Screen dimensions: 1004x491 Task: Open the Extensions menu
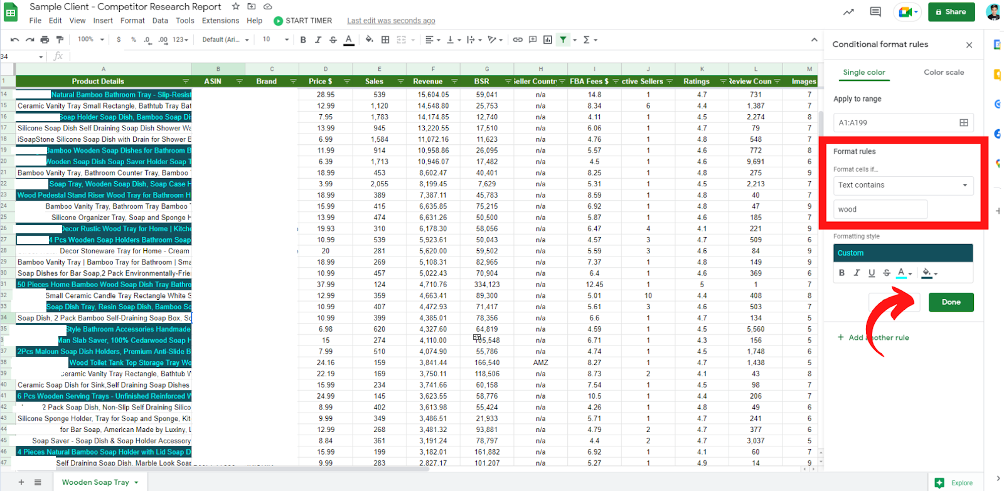[220, 21]
